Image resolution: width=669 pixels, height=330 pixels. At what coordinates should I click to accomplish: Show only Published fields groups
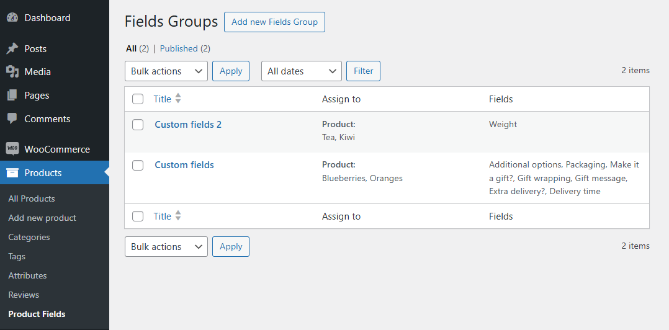coord(179,48)
